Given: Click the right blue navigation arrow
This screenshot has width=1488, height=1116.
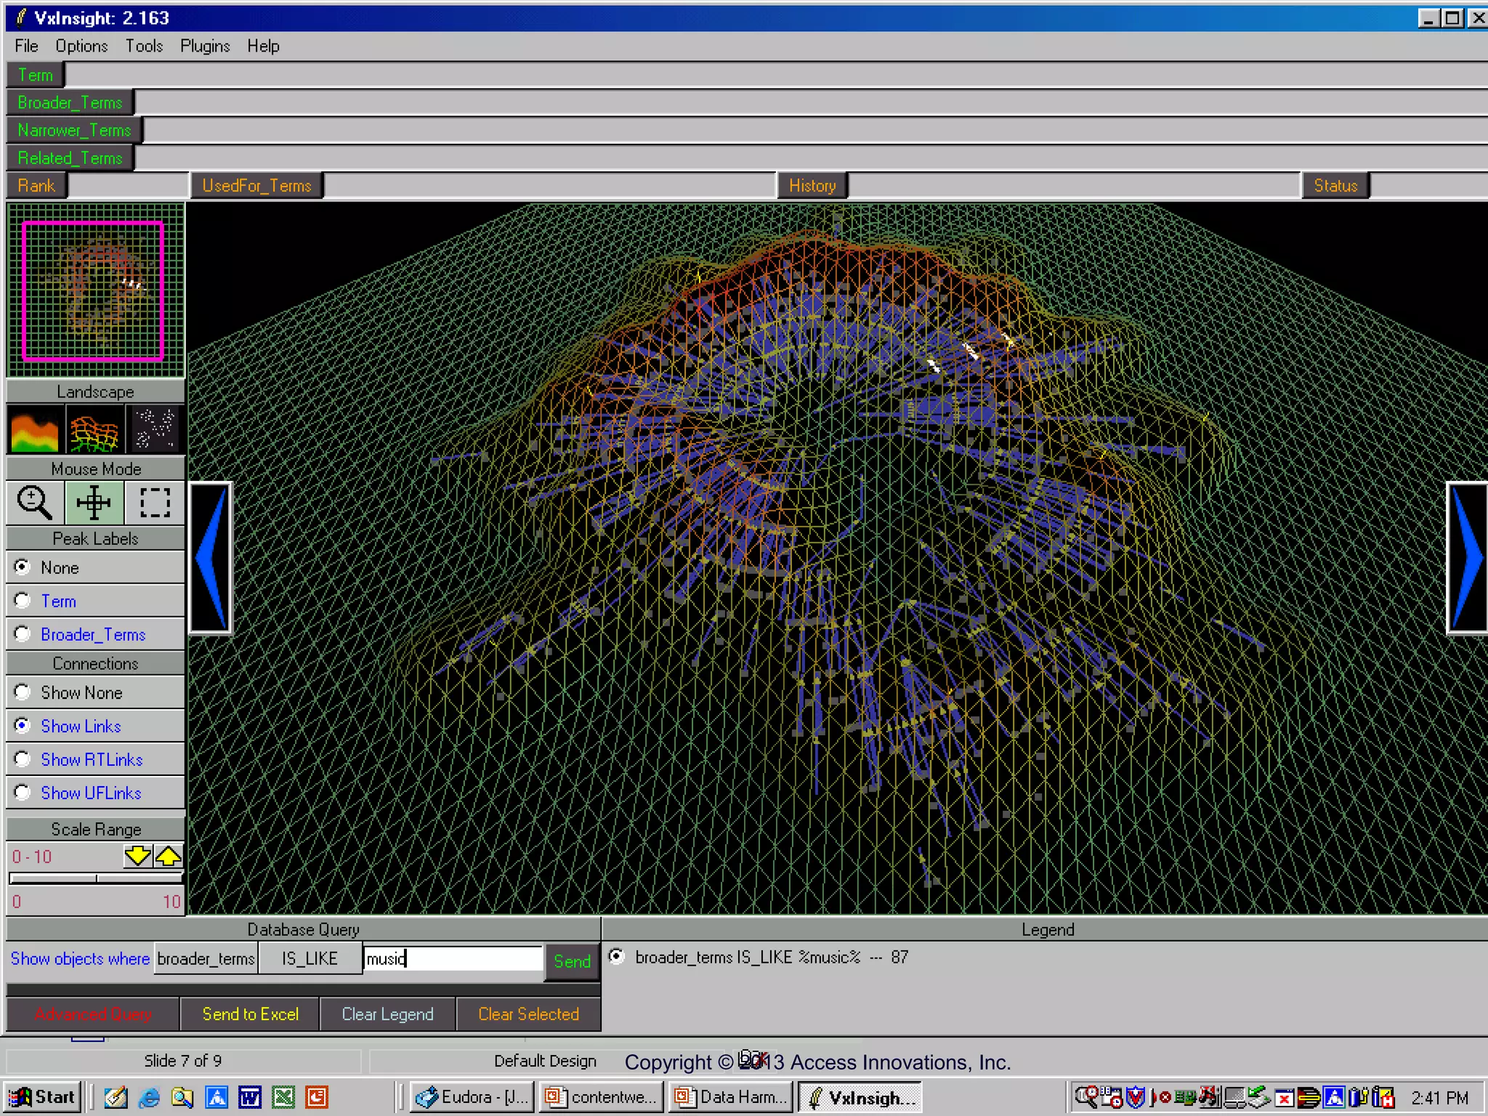Looking at the screenshot, I should coord(1467,558).
